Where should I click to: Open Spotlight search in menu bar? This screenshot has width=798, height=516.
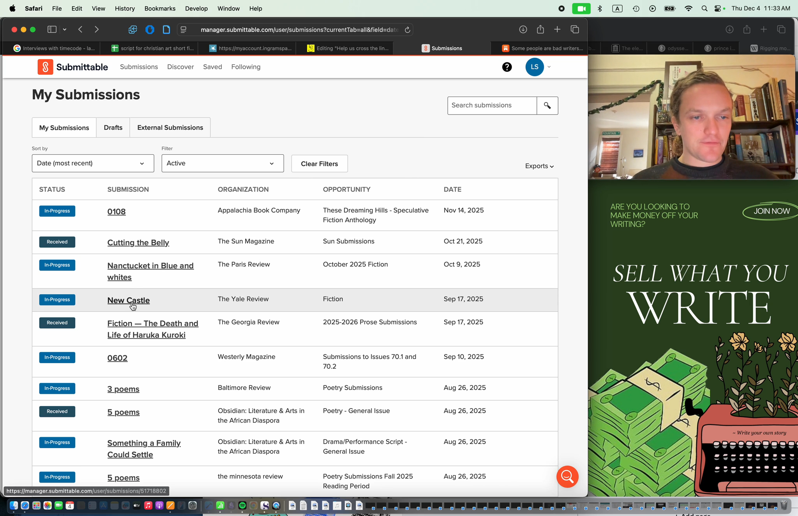pyautogui.click(x=704, y=9)
